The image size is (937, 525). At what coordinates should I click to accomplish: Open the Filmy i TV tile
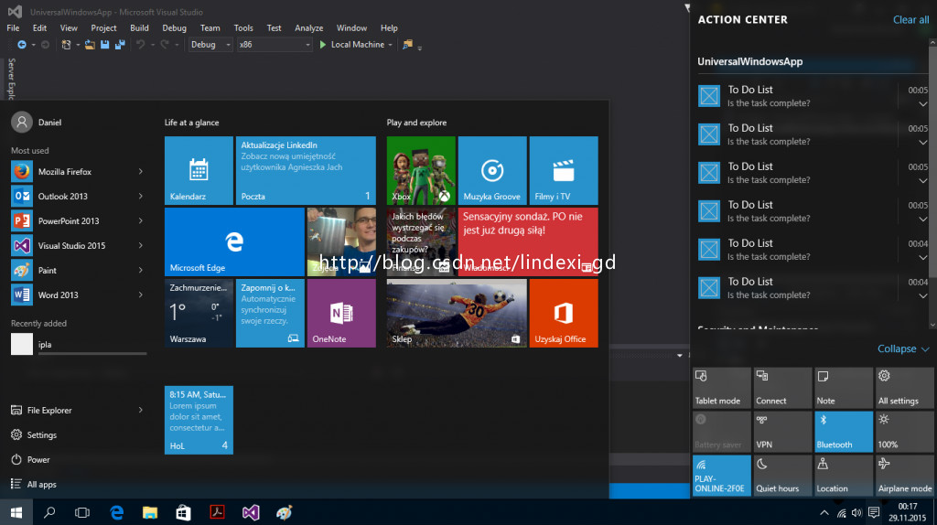564,171
